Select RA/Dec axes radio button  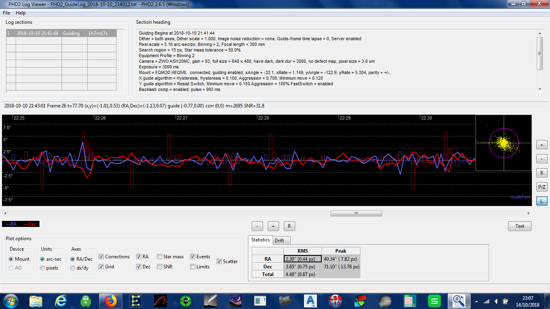coord(72,259)
